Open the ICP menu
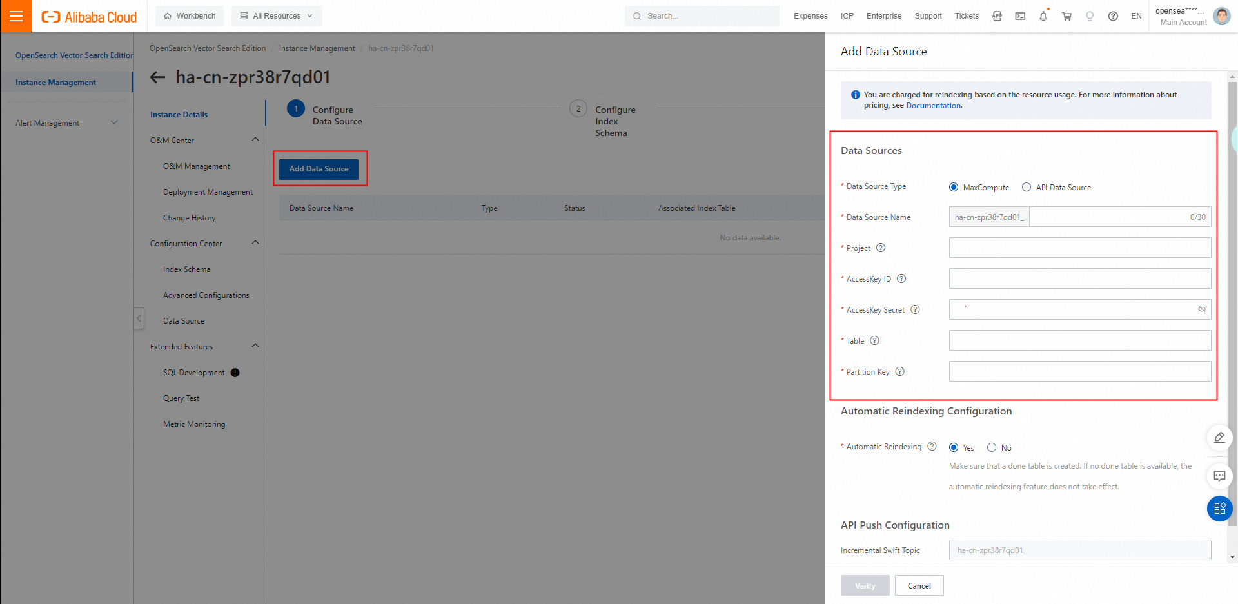The width and height of the screenshot is (1238, 604). [847, 16]
